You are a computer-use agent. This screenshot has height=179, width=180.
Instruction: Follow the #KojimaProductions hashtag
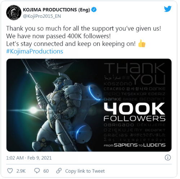[x=35, y=51]
